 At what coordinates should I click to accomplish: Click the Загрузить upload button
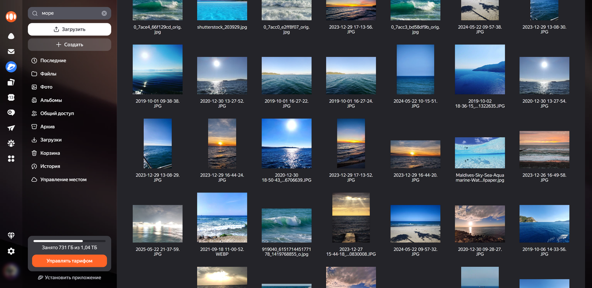69,29
